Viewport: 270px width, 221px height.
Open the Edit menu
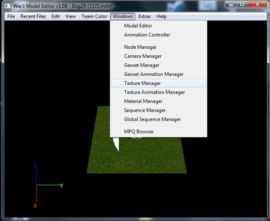(x=56, y=16)
